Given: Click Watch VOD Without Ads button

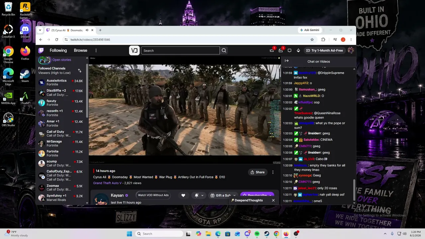Looking at the screenshot, I should tap(153, 195).
